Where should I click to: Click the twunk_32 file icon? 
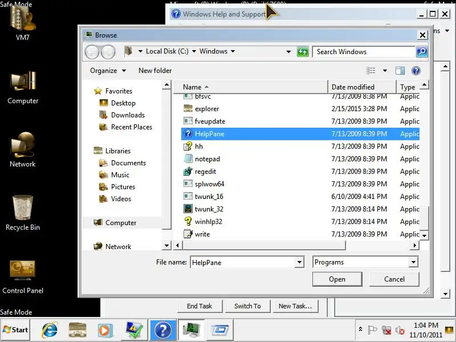click(188, 209)
